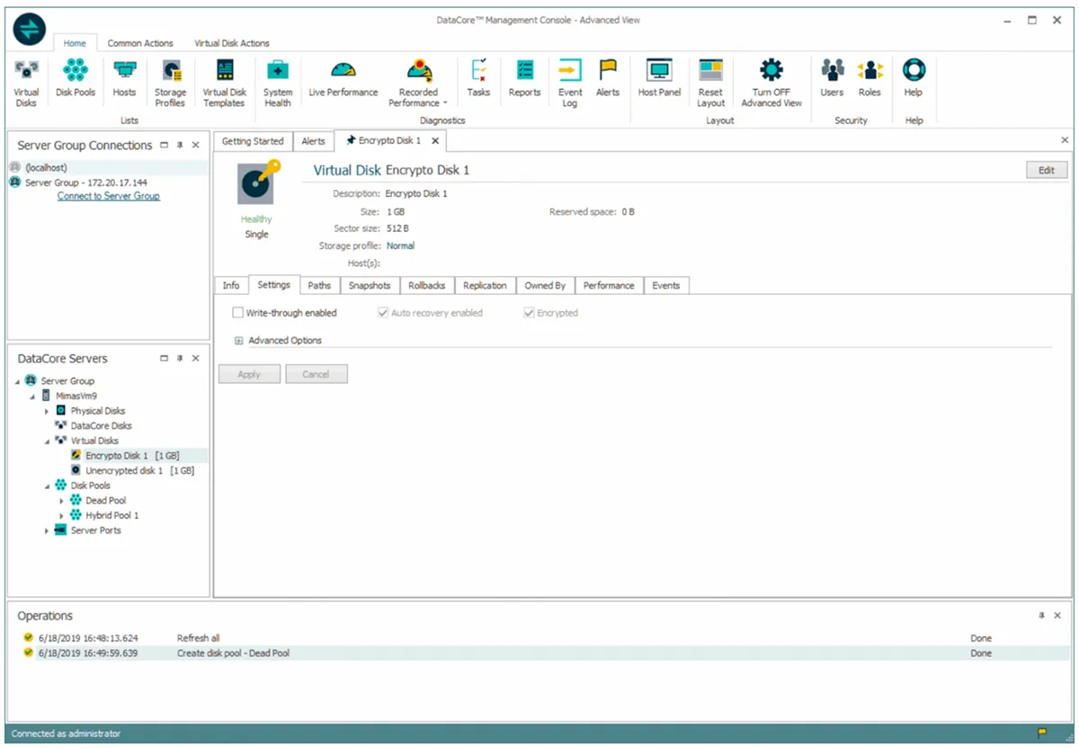Toggle Write-through enabled checkbox
The height and width of the screenshot is (748, 1079).
pyautogui.click(x=237, y=313)
